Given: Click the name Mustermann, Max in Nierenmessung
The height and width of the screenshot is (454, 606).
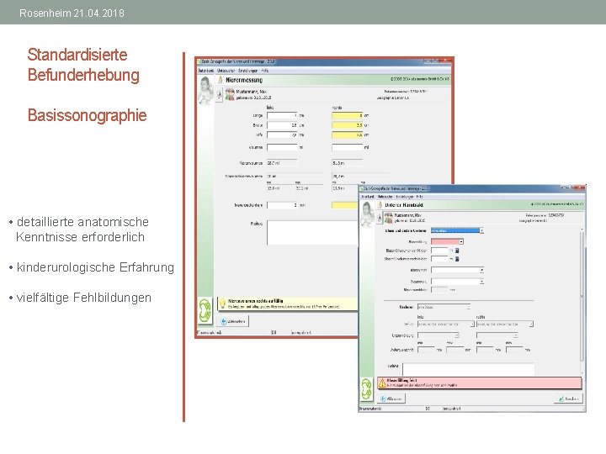Looking at the screenshot, I should coord(251,92).
